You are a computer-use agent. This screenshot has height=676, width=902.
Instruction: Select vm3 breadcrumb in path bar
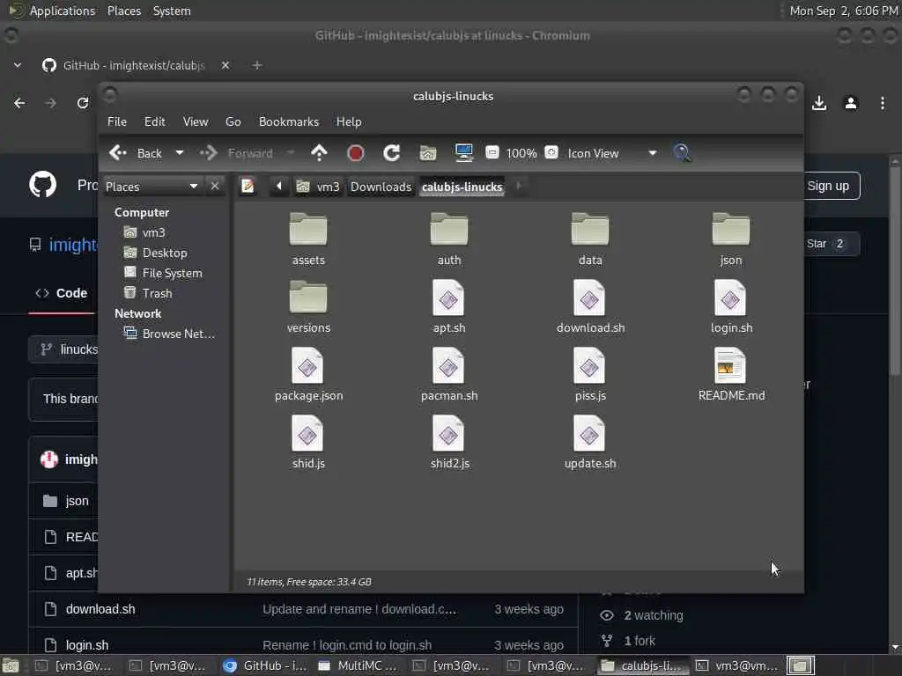point(318,187)
